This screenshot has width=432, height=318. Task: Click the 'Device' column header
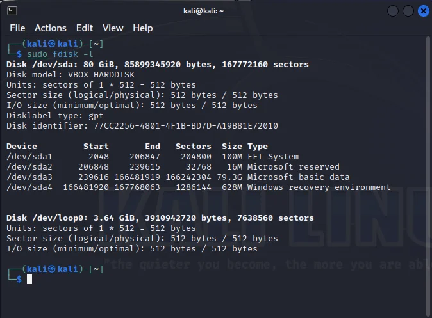pyautogui.click(x=22, y=146)
